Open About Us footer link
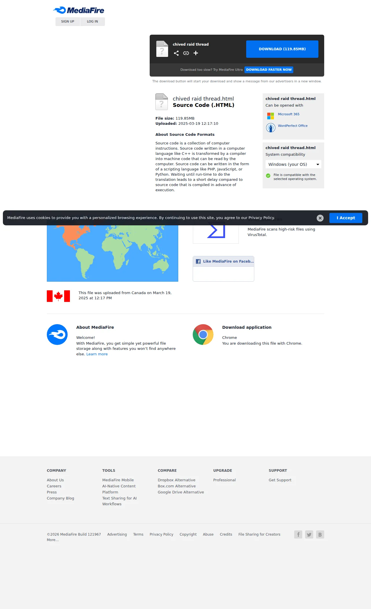The image size is (371, 609). (55, 480)
